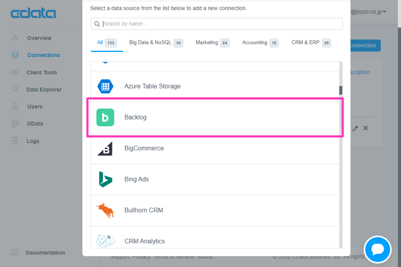Choose the Bullhorn CRM data source

pyautogui.click(x=215, y=211)
